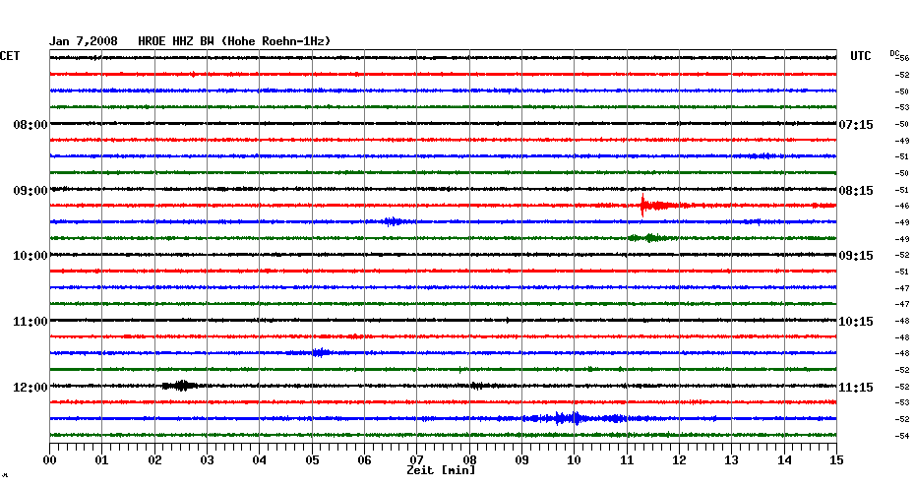Click the blue event burst at minute 05
This screenshot has width=915, height=486.
coord(321,352)
